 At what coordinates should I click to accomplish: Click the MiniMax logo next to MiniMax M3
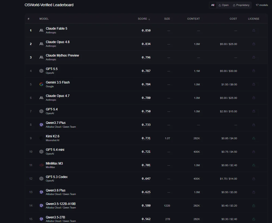(41, 165)
